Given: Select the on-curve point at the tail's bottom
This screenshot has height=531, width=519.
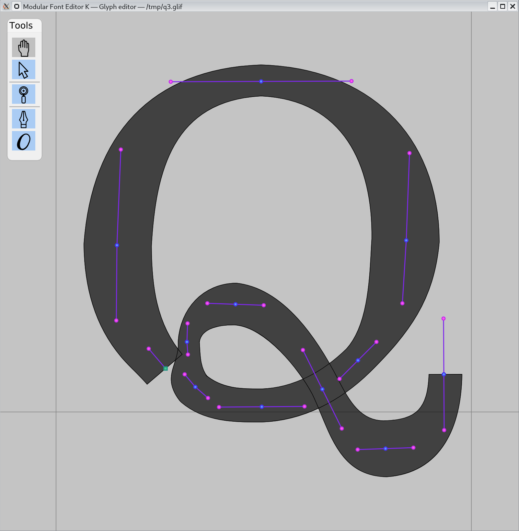Looking at the screenshot, I should 386,449.
